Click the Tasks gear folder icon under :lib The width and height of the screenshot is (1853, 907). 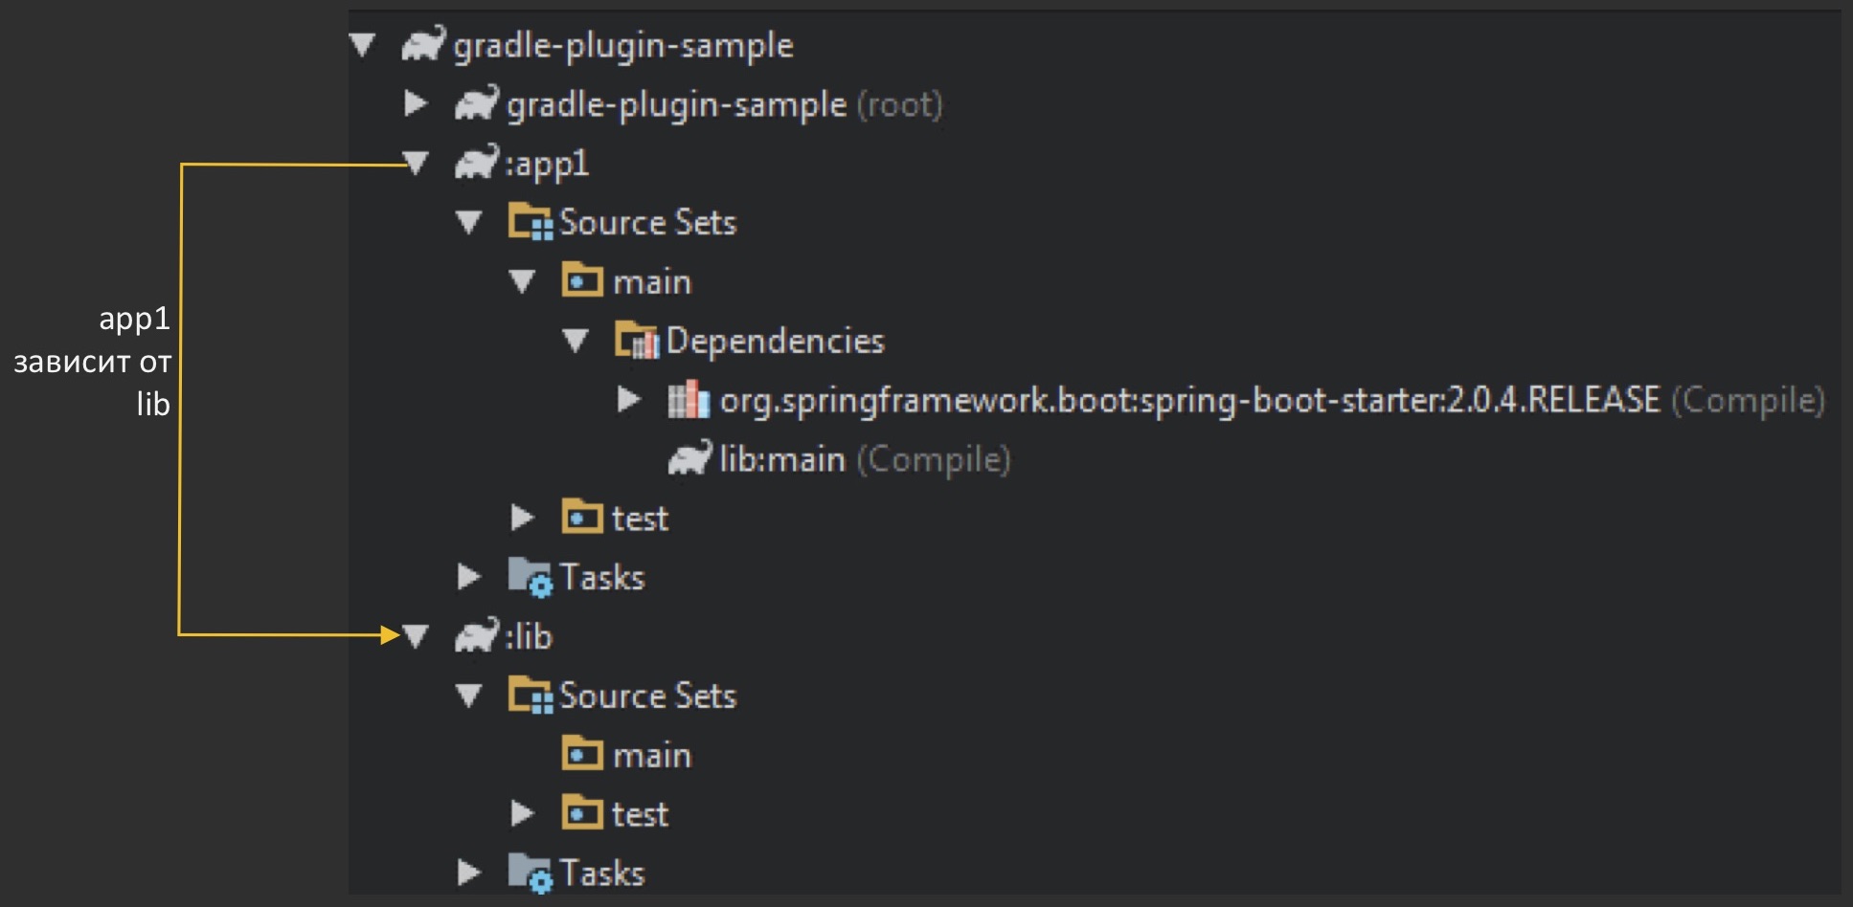click(x=531, y=874)
